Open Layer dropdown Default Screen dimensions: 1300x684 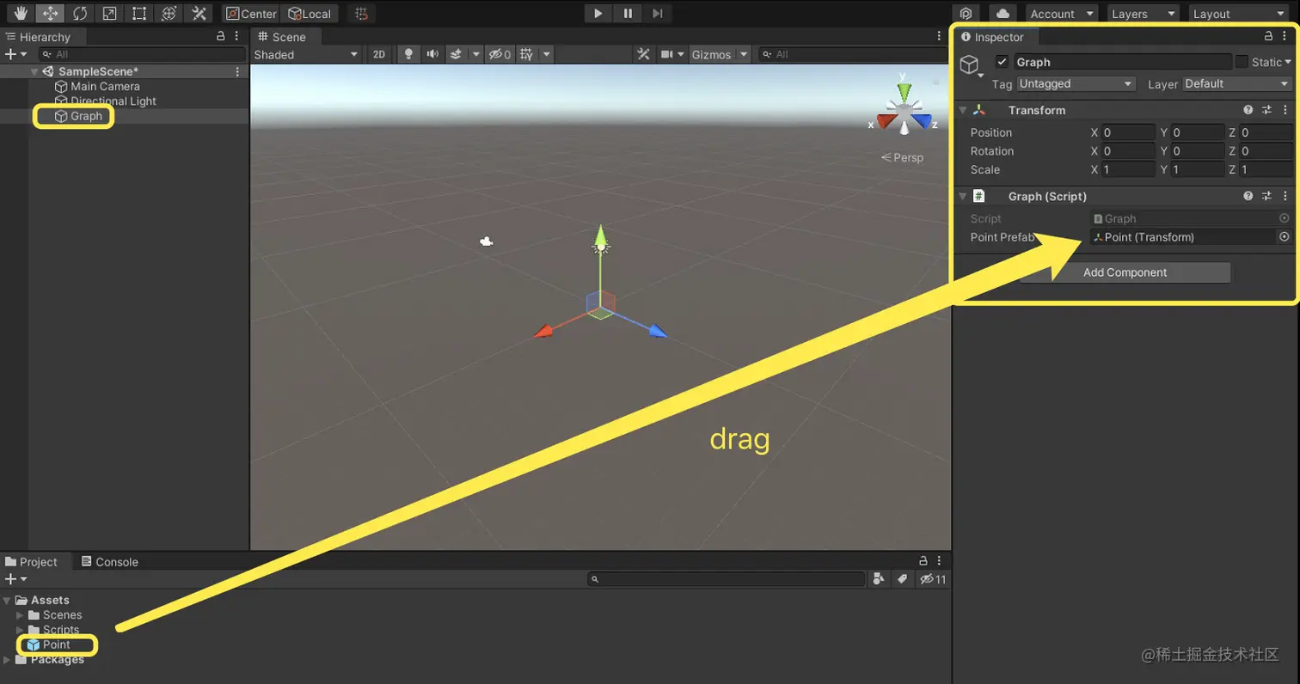coord(1237,83)
